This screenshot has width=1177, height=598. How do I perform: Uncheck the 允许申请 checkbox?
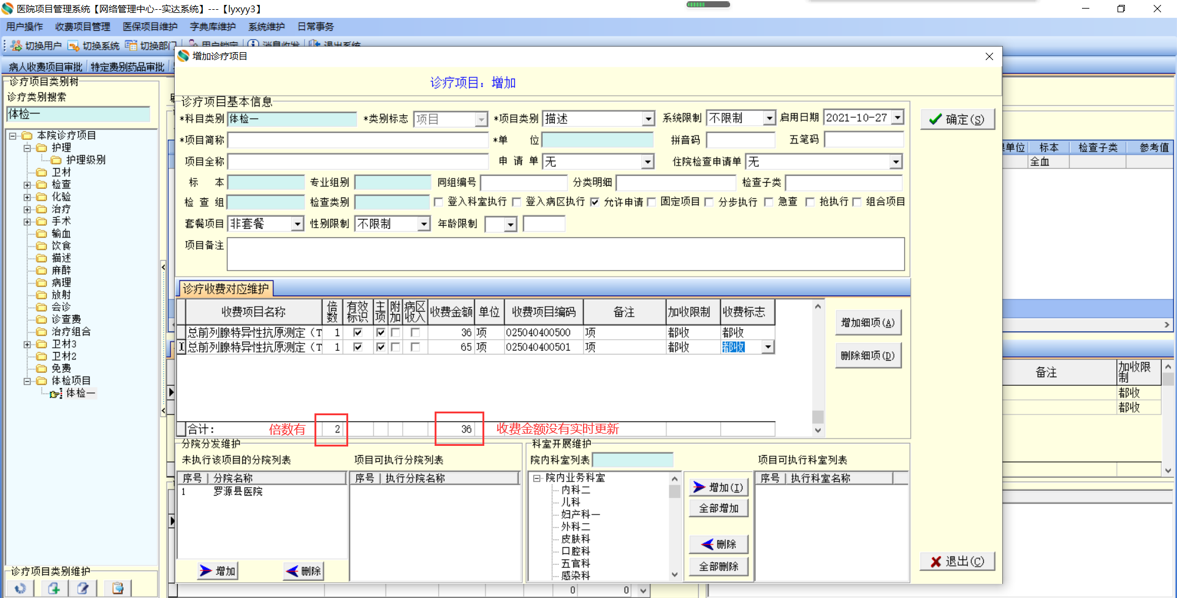pyautogui.click(x=595, y=202)
